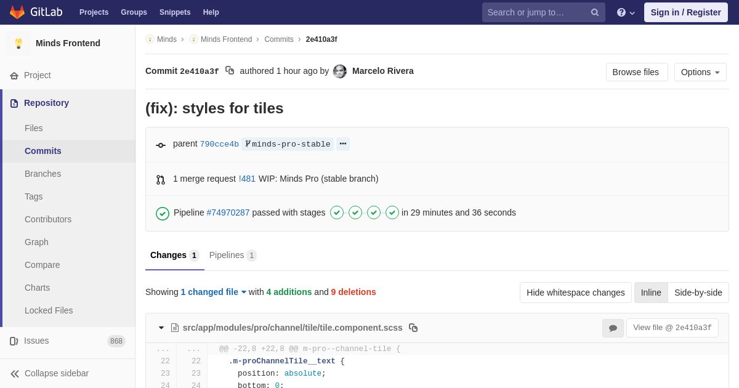This screenshot has width=739, height=388.
Task: Switch to the Changes tab
Action: point(175,255)
